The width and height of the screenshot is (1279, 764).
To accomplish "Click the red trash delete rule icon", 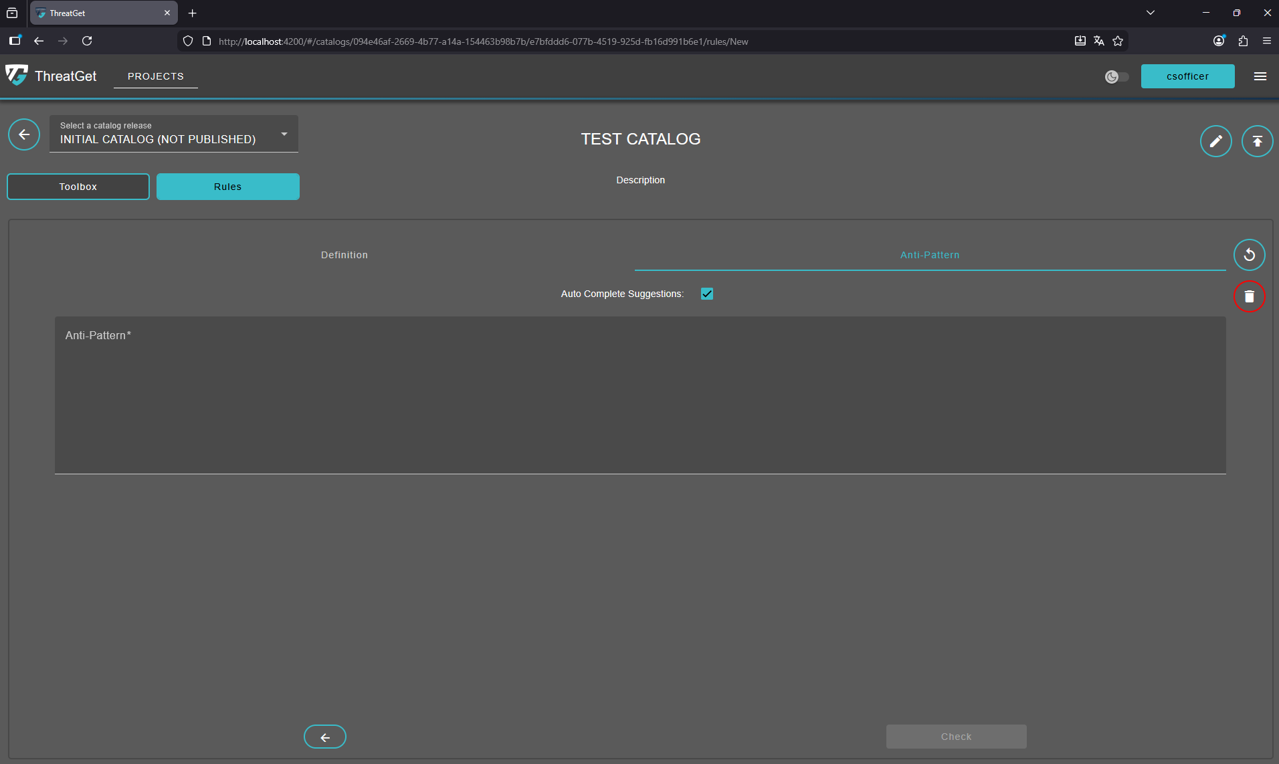I will 1249,296.
